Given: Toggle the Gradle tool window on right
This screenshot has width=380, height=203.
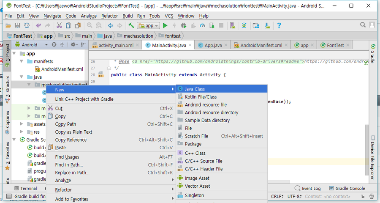Looking at the screenshot, I should pyautogui.click(x=372, y=53).
